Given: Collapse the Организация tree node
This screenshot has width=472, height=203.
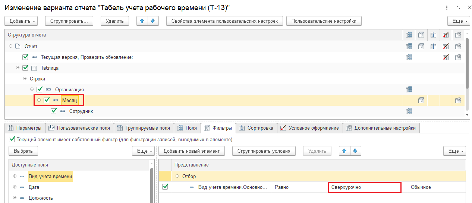Looking at the screenshot, I should pos(32,89).
